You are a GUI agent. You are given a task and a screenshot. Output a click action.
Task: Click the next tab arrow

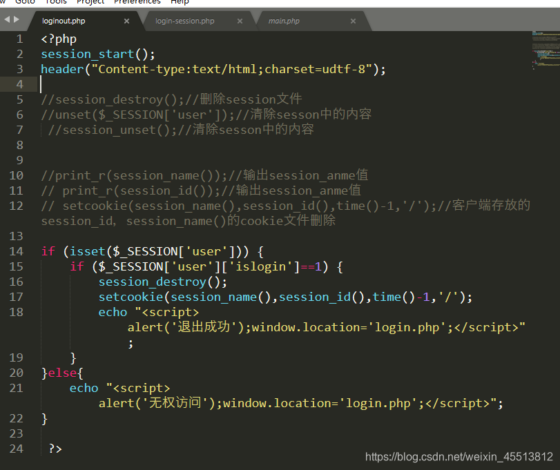point(16,19)
